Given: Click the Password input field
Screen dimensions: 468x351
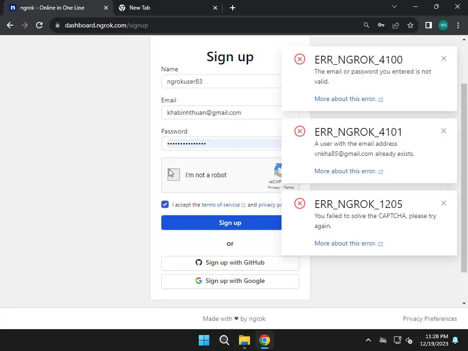Looking at the screenshot, I should (x=222, y=144).
